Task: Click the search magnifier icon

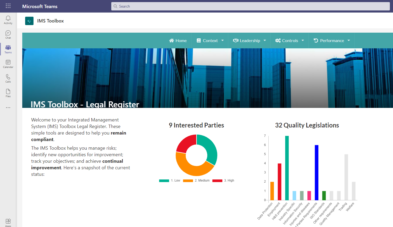Action: 115,6
